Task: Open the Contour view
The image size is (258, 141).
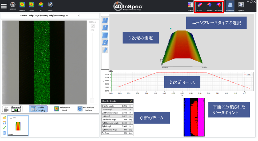Action: point(22,6)
